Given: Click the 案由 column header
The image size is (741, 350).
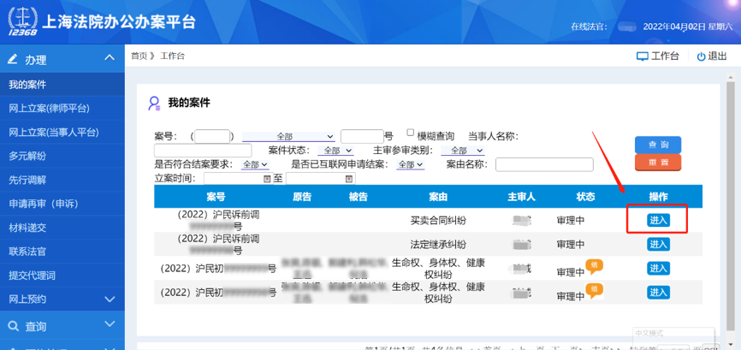Looking at the screenshot, I should 438,197.
